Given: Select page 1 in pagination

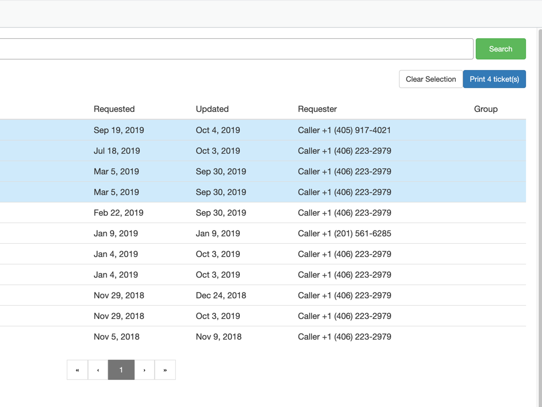Looking at the screenshot, I should [121, 370].
